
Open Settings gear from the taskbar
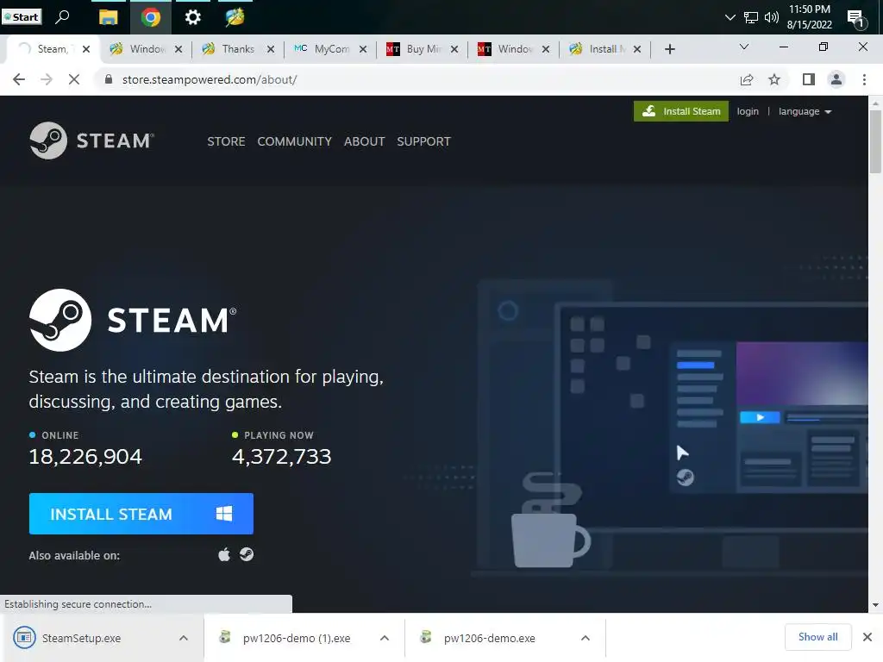click(x=192, y=17)
